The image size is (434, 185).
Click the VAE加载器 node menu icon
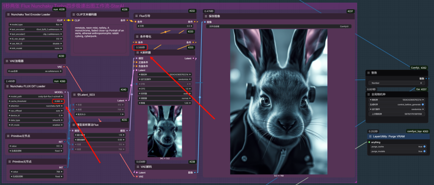7,61
